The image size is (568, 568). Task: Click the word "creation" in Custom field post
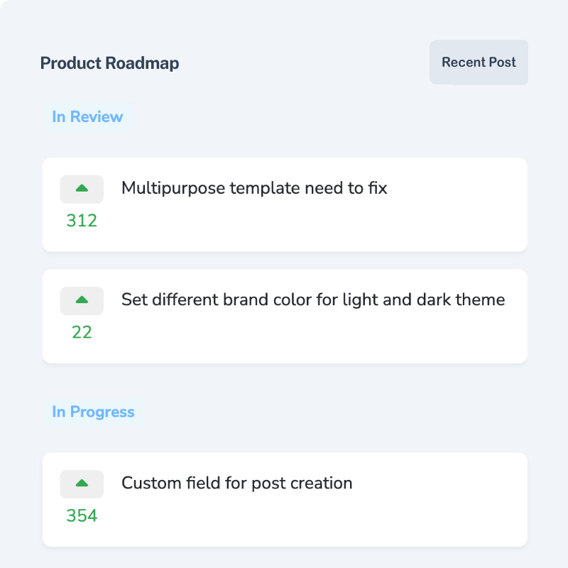322,484
